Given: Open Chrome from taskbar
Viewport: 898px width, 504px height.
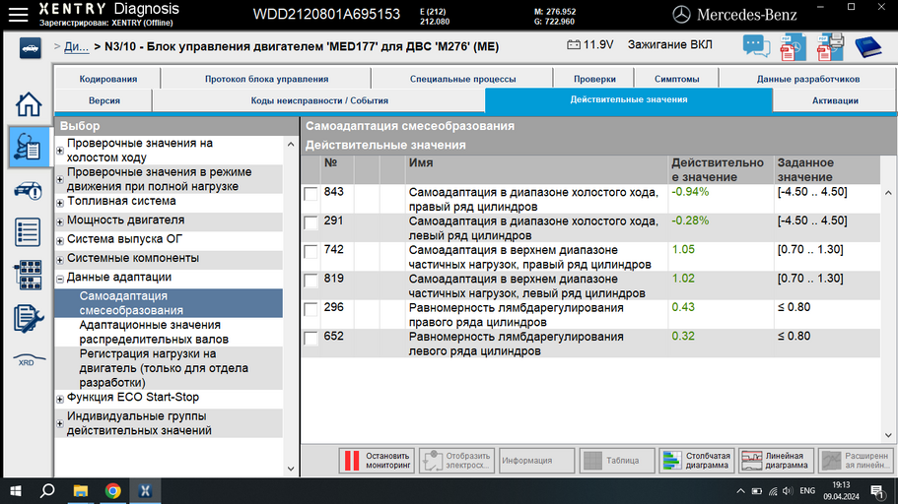Looking at the screenshot, I should [x=112, y=491].
